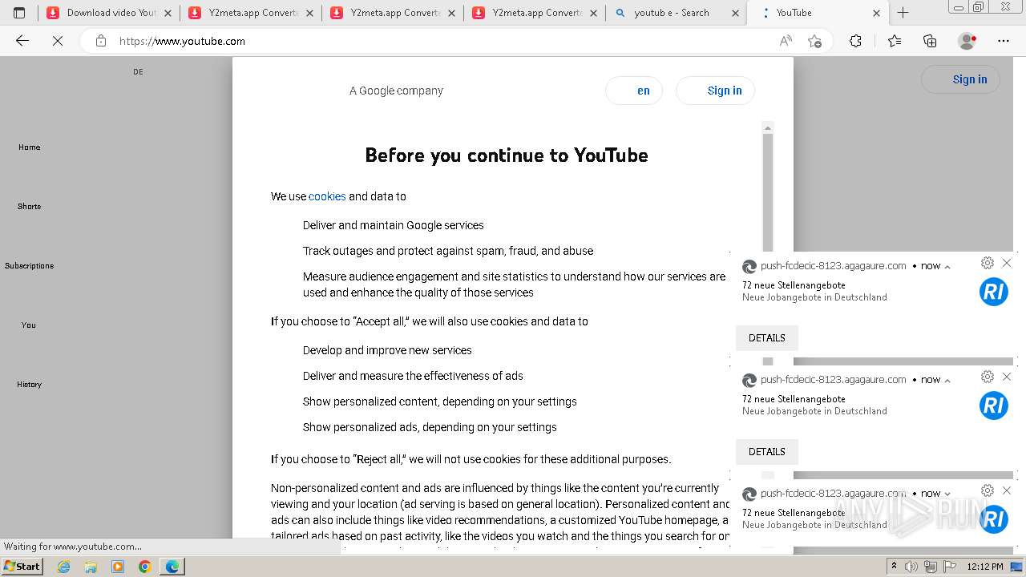Dismiss the third push notification

1007,490
